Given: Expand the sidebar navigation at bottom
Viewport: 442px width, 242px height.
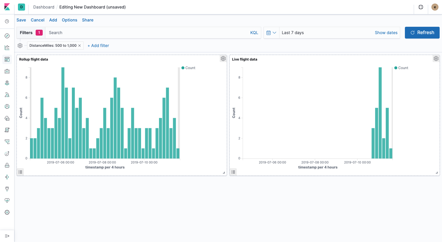Looking at the screenshot, I should pos(7,236).
